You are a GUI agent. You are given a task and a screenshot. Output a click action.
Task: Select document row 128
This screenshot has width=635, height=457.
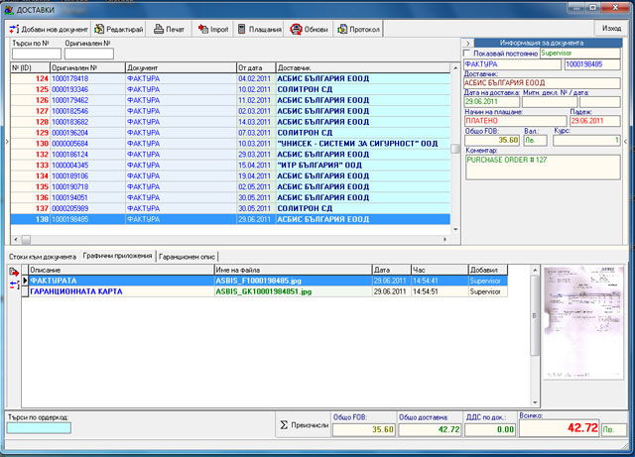pos(230,122)
